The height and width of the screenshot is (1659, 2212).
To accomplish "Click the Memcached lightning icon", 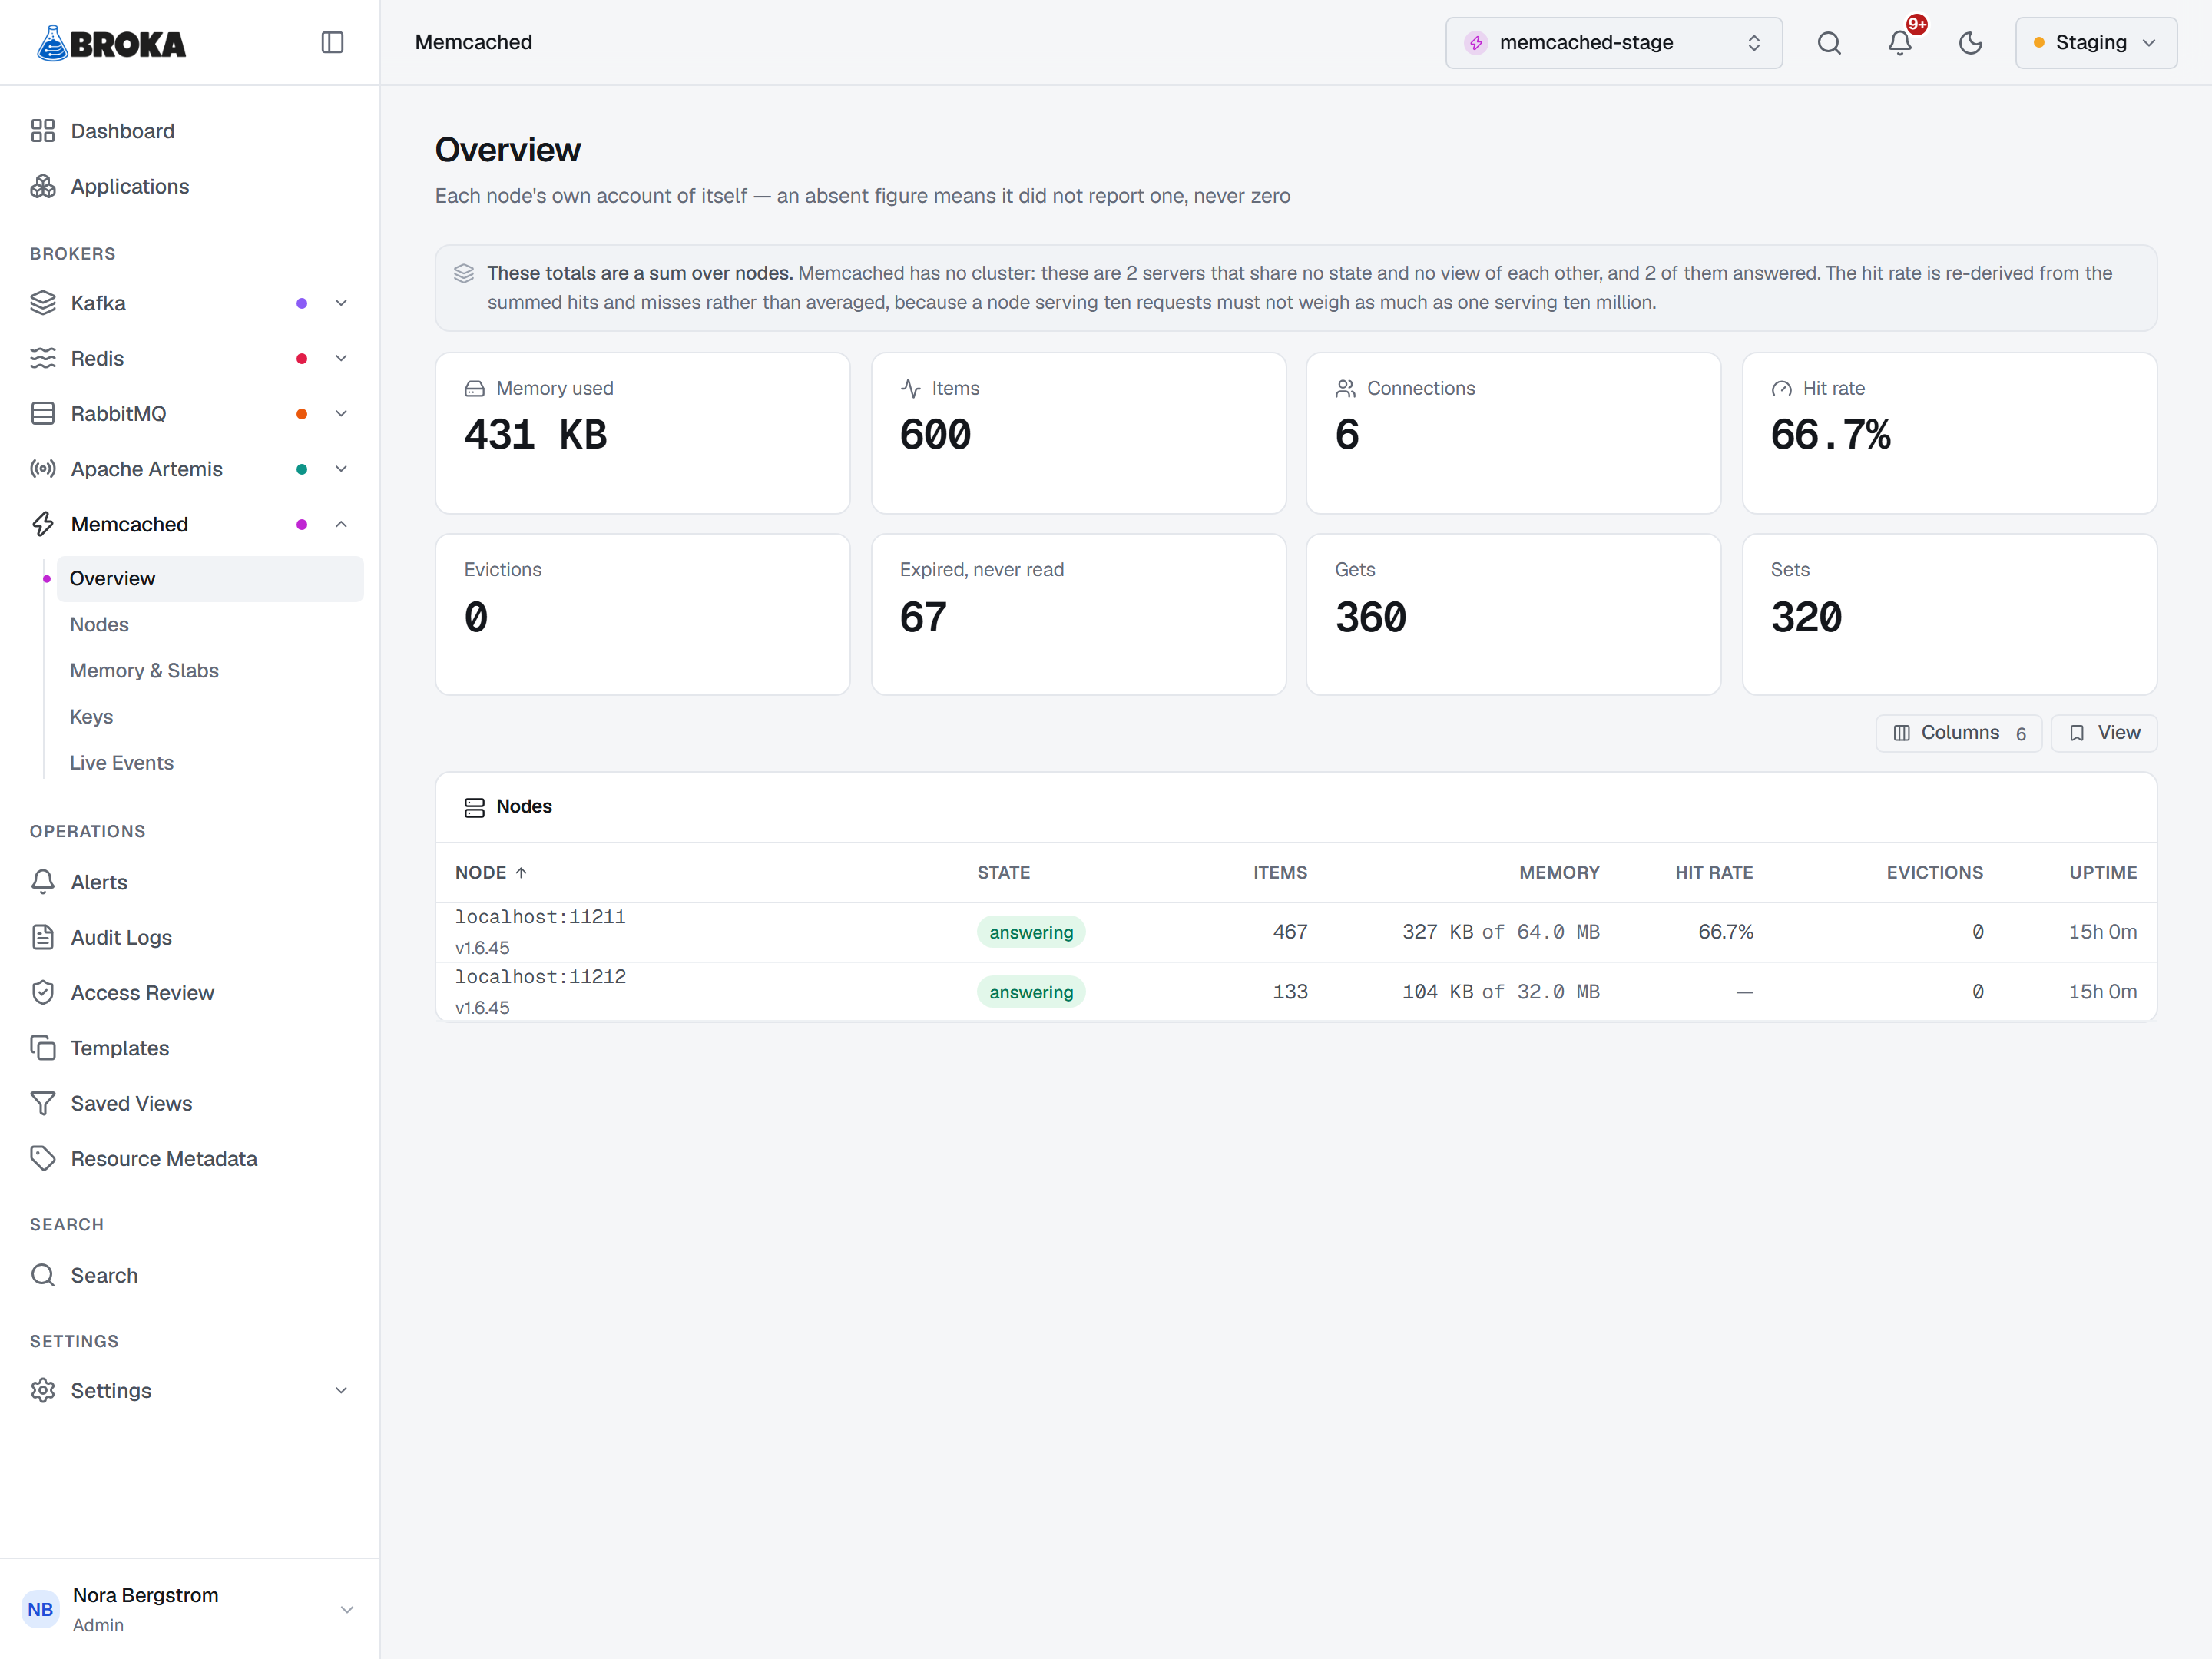I will (x=43, y=524).
